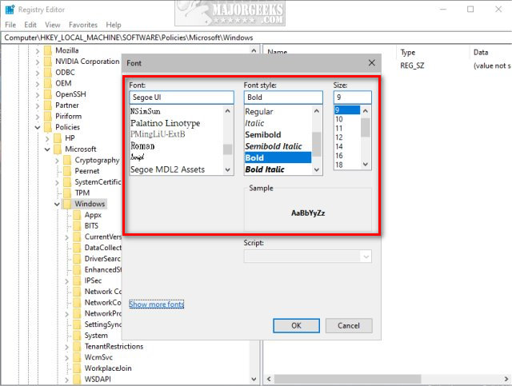Select the WcmSvc folder icon

pyautogui.click(x=77, y=357)
